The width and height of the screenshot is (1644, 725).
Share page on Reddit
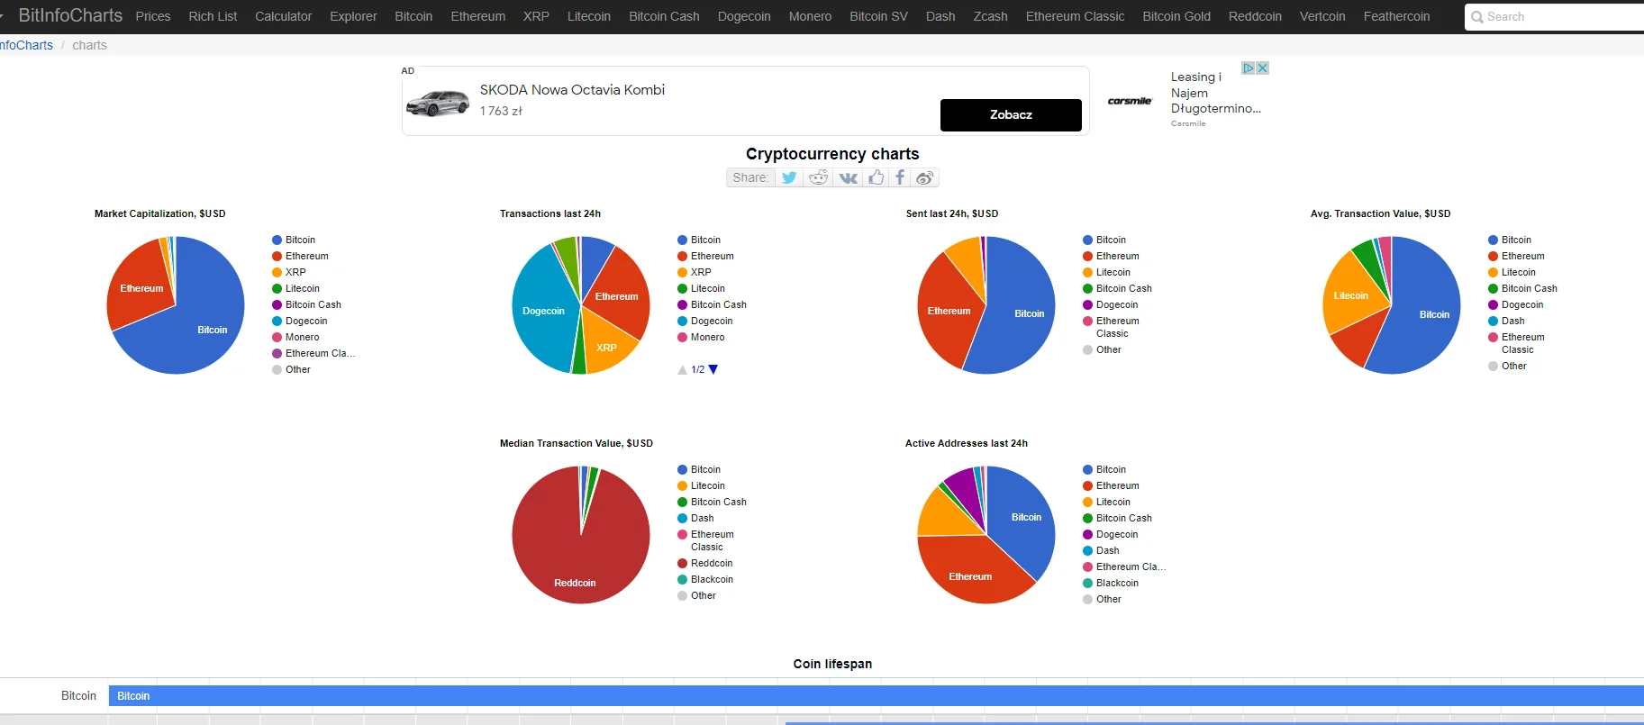click(x=818, y=177)
